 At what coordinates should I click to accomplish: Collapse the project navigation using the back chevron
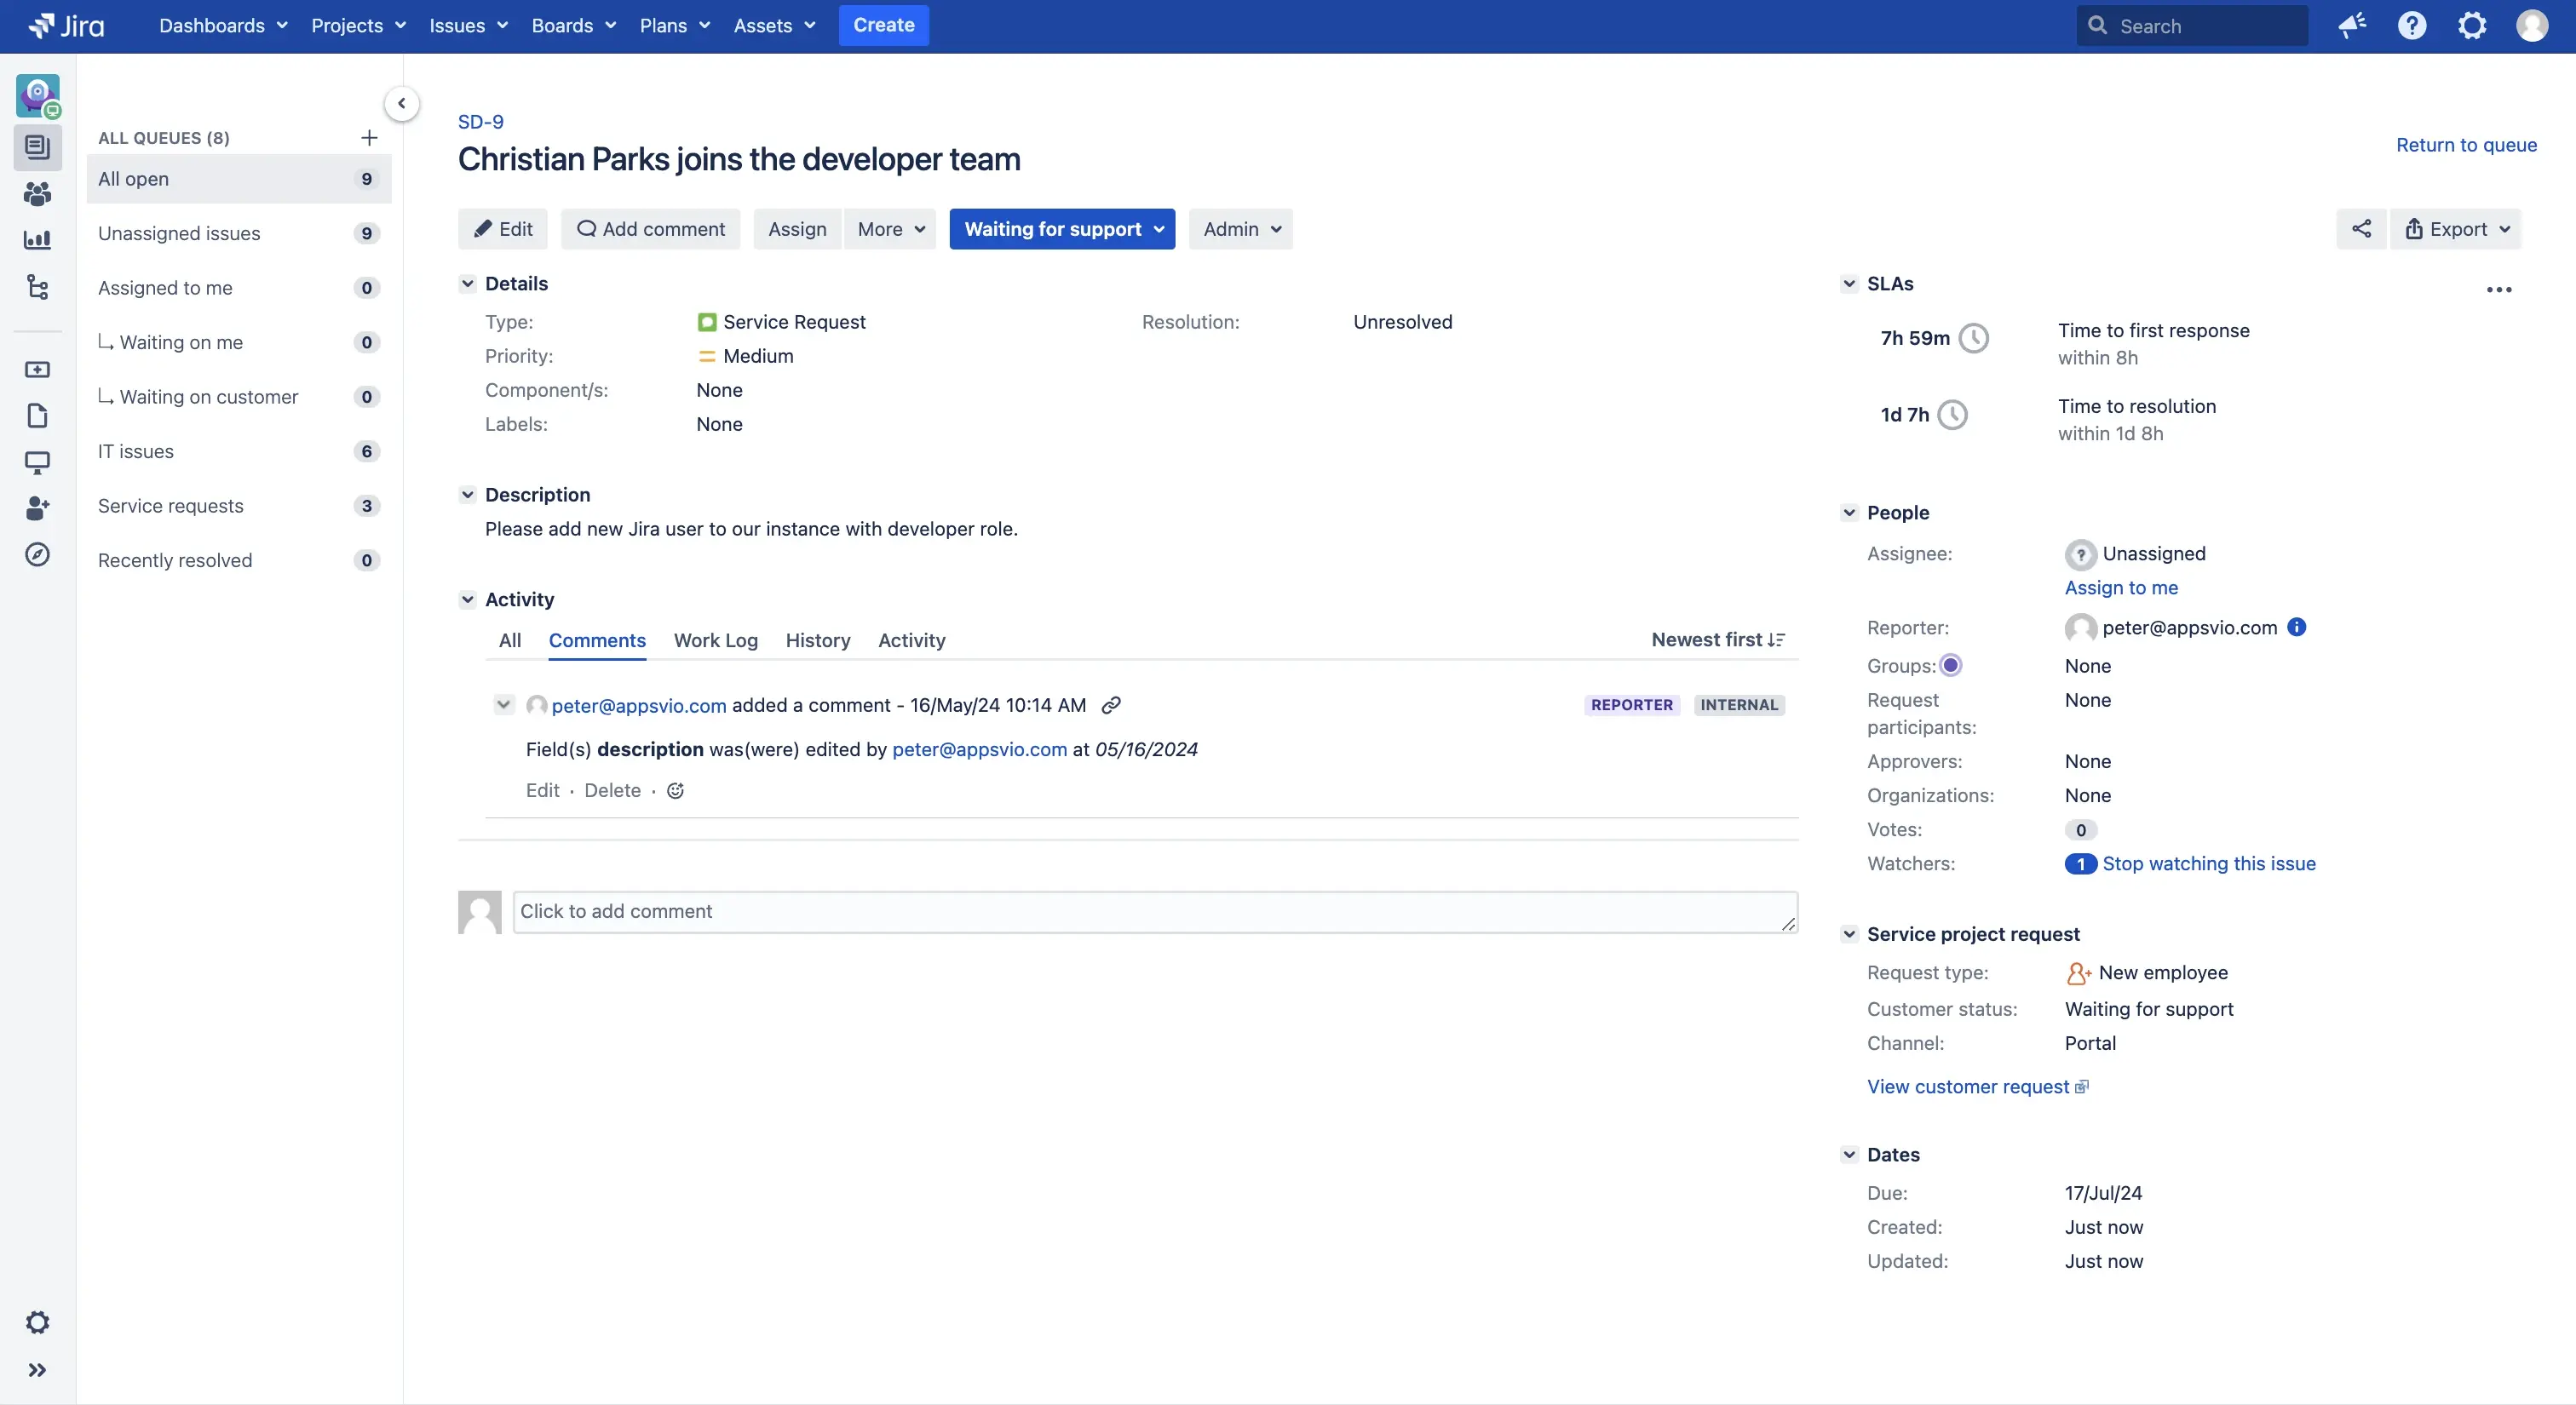[x=402, y=103]
